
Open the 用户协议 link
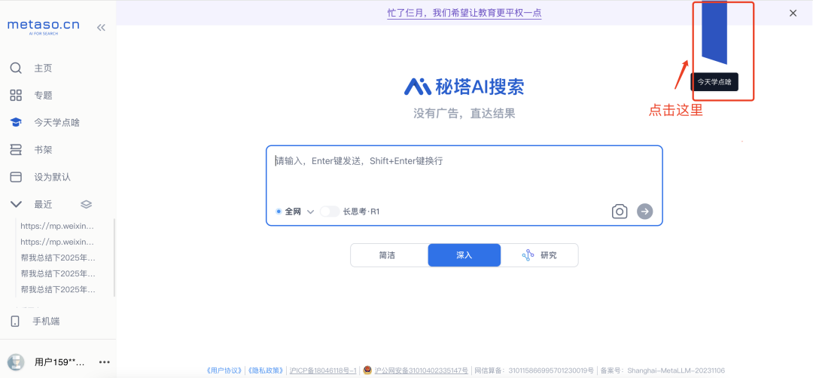coord(224,370)
